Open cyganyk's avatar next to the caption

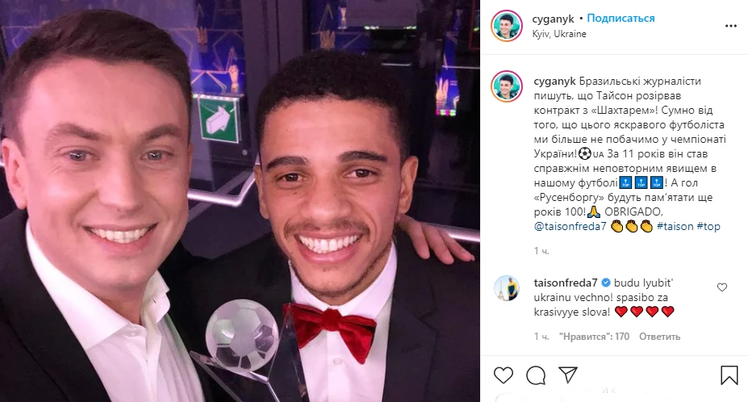508,86
